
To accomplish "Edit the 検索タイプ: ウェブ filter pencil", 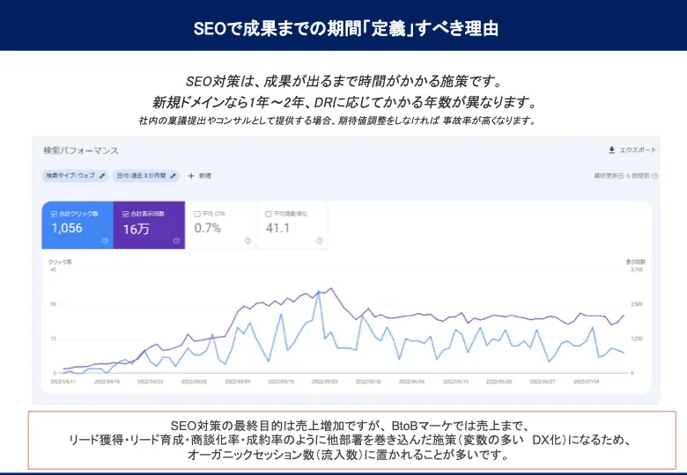I will click(x=102, y=176).
